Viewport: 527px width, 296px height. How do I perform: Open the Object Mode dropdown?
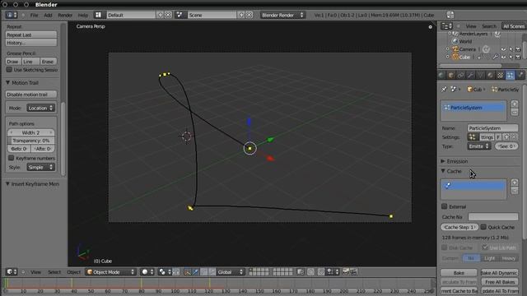click(111, 272)
